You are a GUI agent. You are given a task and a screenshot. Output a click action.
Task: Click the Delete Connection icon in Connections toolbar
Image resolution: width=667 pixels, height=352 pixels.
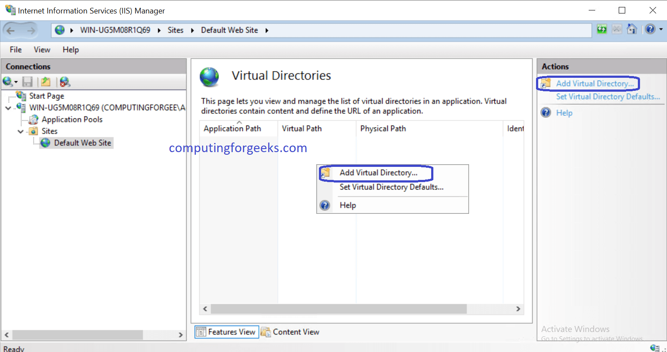point(65,82)
